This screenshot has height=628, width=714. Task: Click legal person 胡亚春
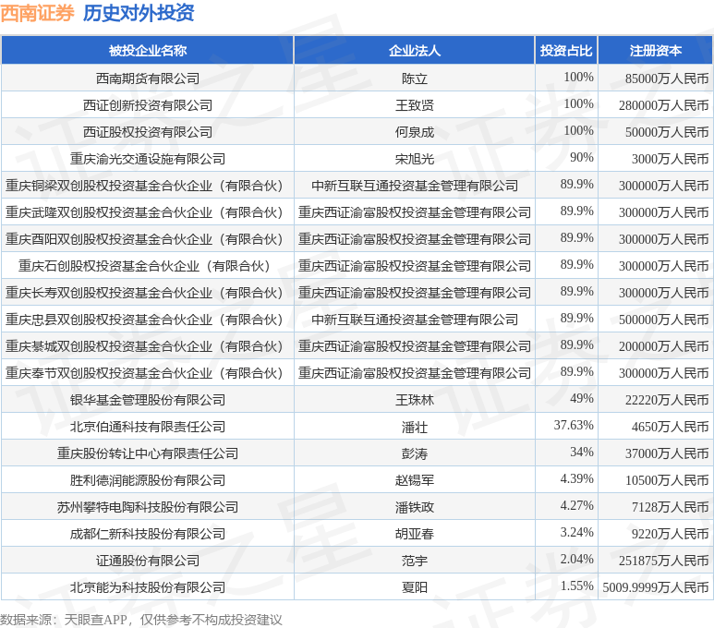click(x=415, y=534)
